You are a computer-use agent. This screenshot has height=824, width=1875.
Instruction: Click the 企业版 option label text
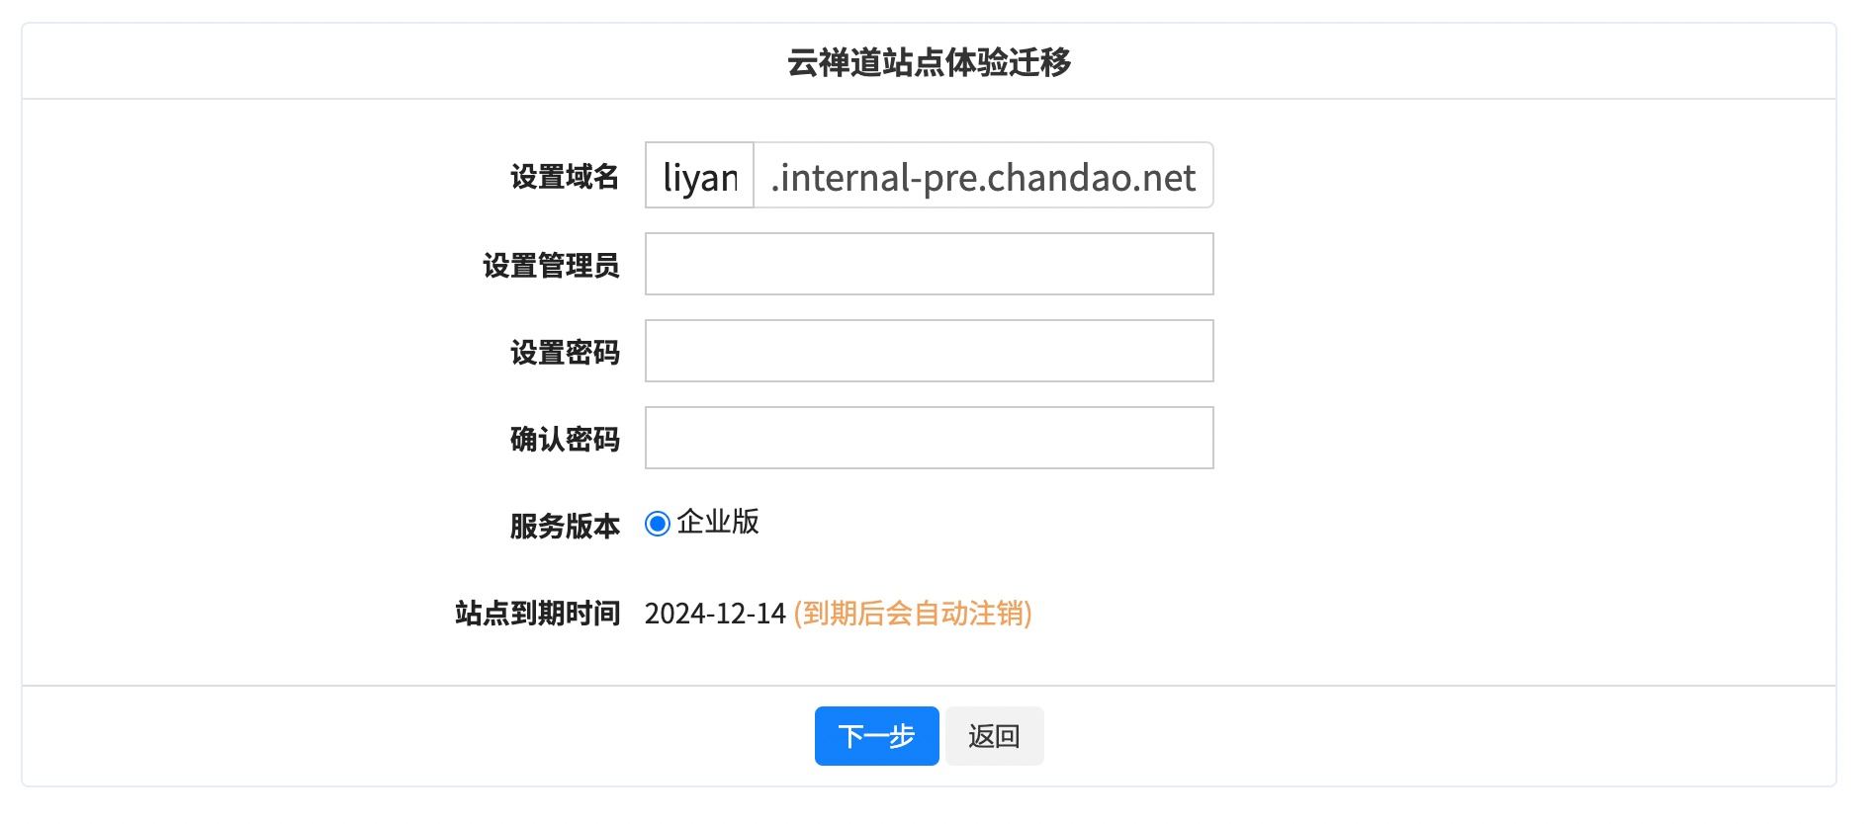[x=718, y=522]
